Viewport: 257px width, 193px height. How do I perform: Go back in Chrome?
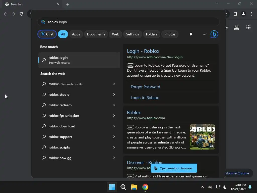tap(6, 14)
